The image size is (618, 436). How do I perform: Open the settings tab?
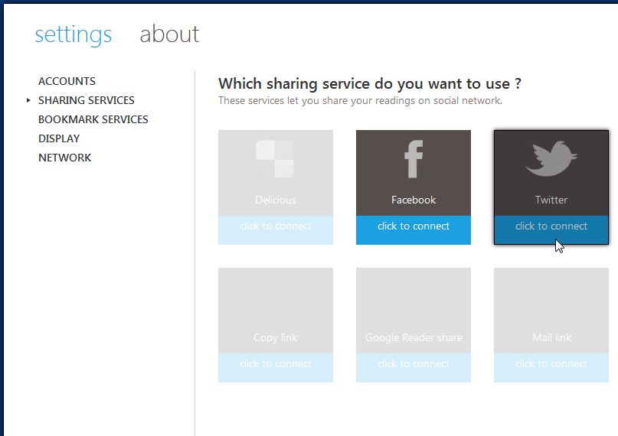pyautogui.click(x=74, y=34)
